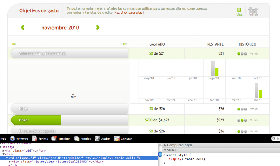Click 'Haz click para añadir' link
This screenshot has height=166, width=280.
pos(129,13)
